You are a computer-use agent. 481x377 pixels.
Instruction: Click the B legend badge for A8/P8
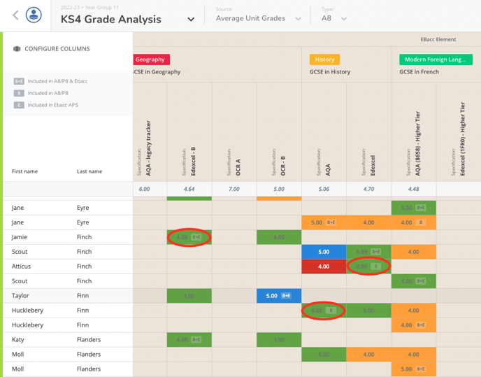point(19,93)
